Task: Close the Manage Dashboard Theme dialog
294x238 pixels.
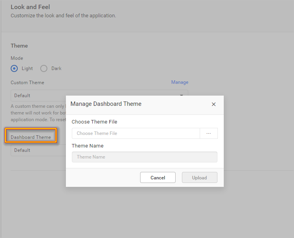Action: (213, 104)
